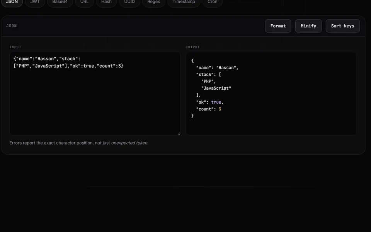Minify the JSON with the Minify button
The height and width of the screenshot is (232, 371).
point(308,26)
